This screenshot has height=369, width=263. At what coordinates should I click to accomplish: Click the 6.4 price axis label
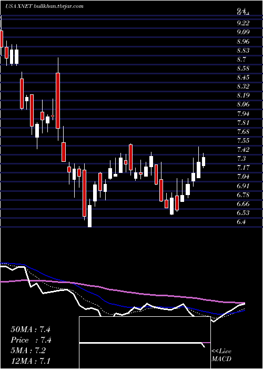pyautogui.click(x=241, y=222)
